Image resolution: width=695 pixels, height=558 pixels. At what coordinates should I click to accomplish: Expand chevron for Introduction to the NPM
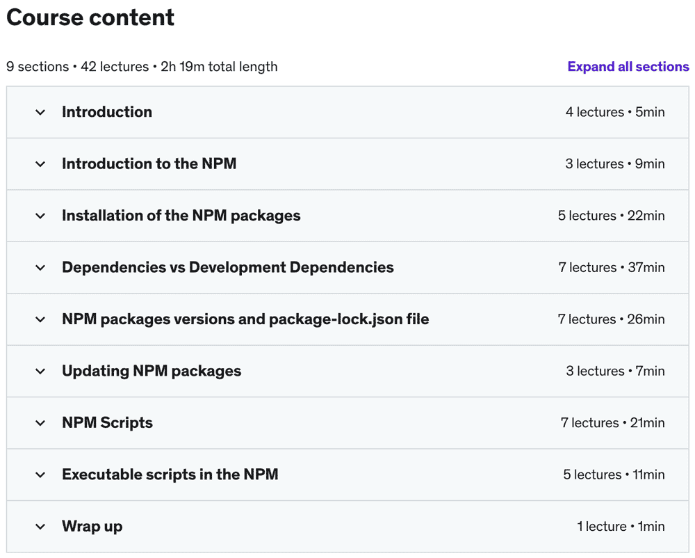point(40,164)
